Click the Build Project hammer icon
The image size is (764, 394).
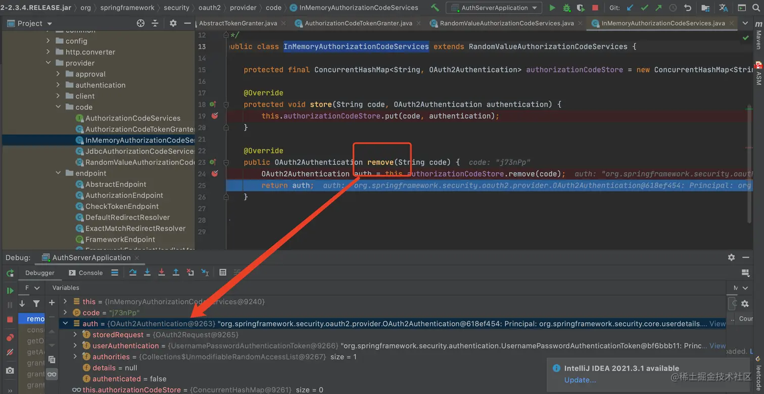(435, 8)
